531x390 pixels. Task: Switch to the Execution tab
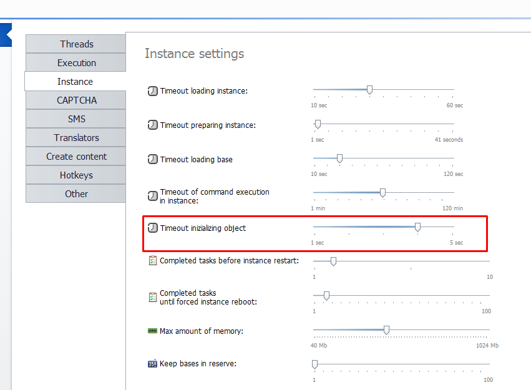tap(76, 63)
